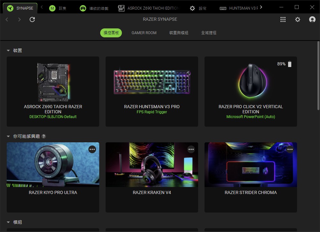Click the Huntsman V3 Pro keyboard image
Image resolution: width=320 pixels, height=232 pixels.
[x=152, y=82]
